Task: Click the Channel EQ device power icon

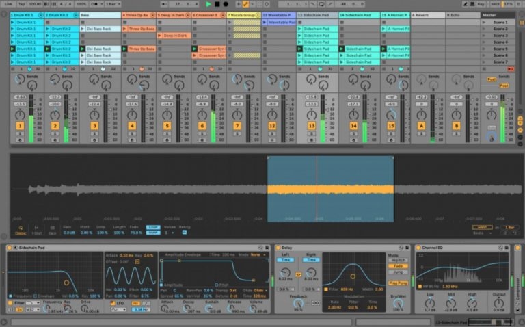Action: pos(419,247)
